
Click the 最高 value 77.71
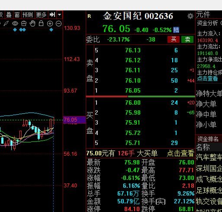(x=186, y=170)
